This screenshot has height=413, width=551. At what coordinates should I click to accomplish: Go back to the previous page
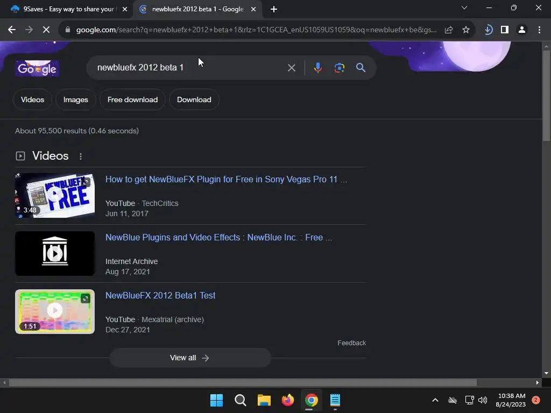coord(12,30)
